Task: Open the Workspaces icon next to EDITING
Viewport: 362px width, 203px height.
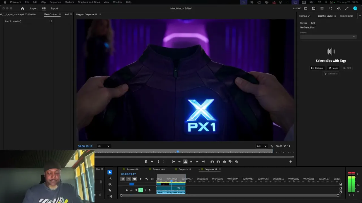Action: 305,8
